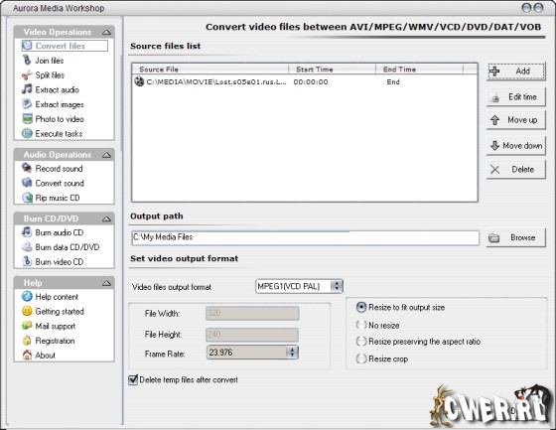Screen dimensions: 556x430
Task: Open the Frame Rate dropdown
Action: pyautogui.click(x=292, y=353)
